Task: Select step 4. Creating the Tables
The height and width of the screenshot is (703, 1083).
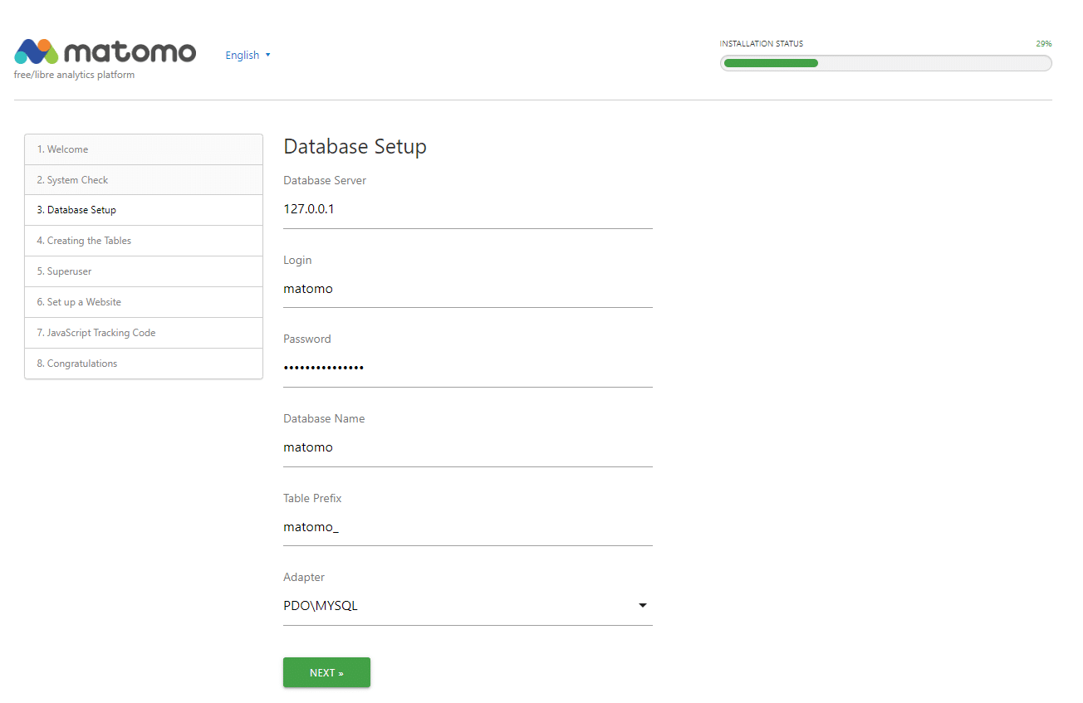Action: (144, 241)
